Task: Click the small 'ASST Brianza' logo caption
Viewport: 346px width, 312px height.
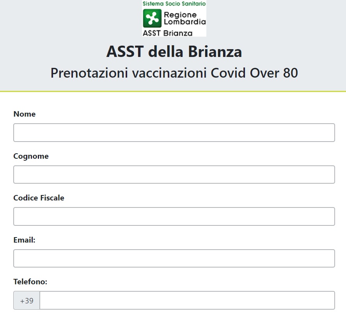Action: pyautogui.click(x=167, y=33)
